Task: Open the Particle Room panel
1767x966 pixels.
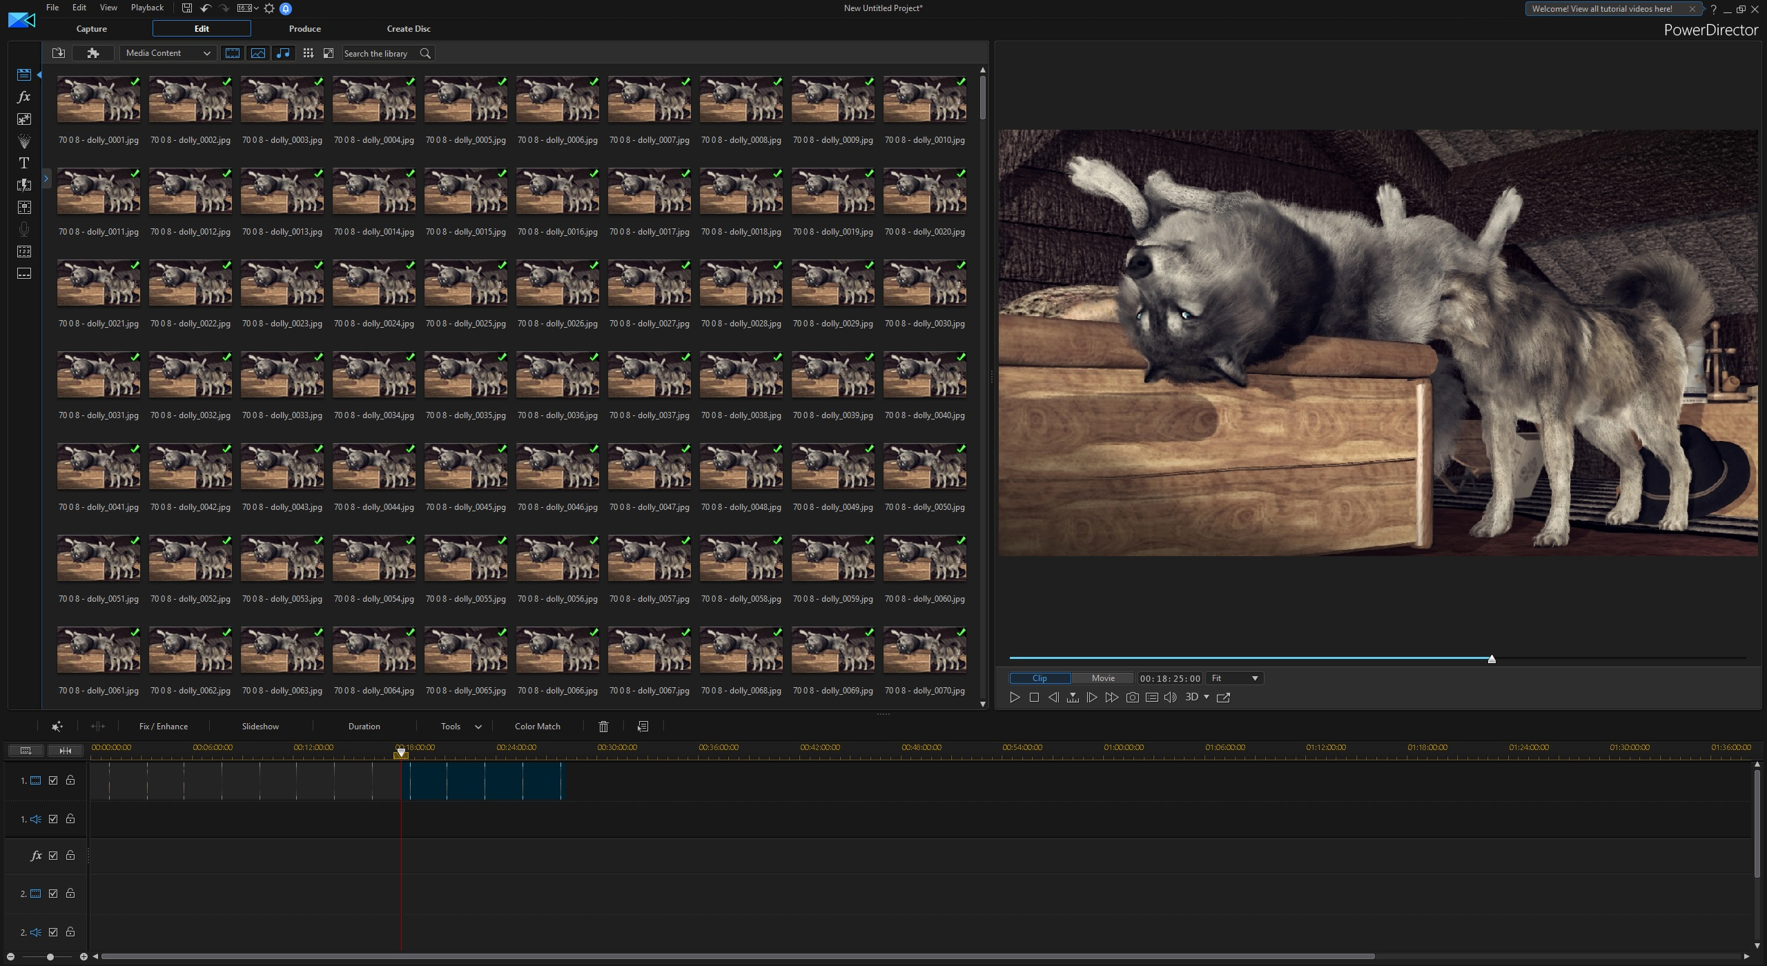Action: coord(23,141)
